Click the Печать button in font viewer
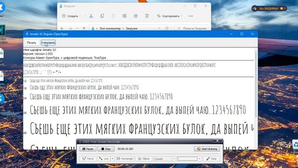 pos(31,42)
